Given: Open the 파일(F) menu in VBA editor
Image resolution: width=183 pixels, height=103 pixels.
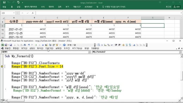Looking at the screenshot, I should coord(8,48).
